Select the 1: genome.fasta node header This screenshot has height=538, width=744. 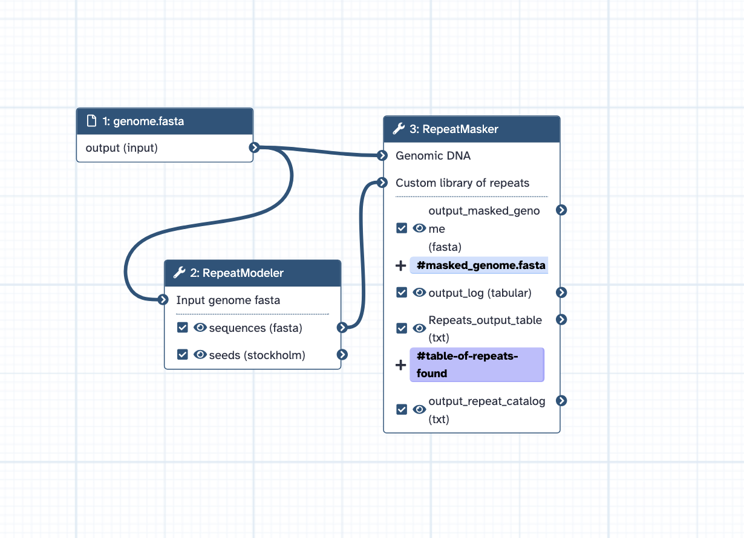pyautogui.click(x=164, y=122)
